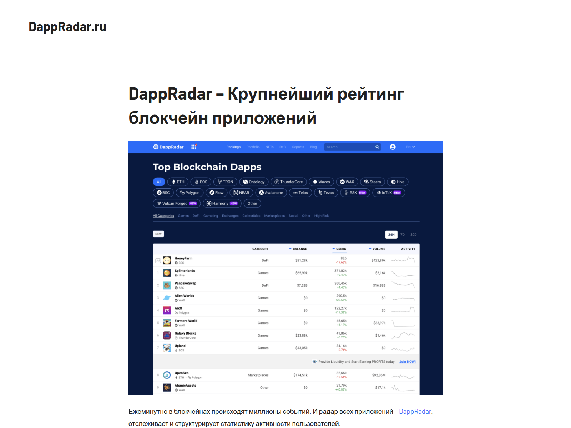Click the OpenSea dapp icon

coord(167,375)
